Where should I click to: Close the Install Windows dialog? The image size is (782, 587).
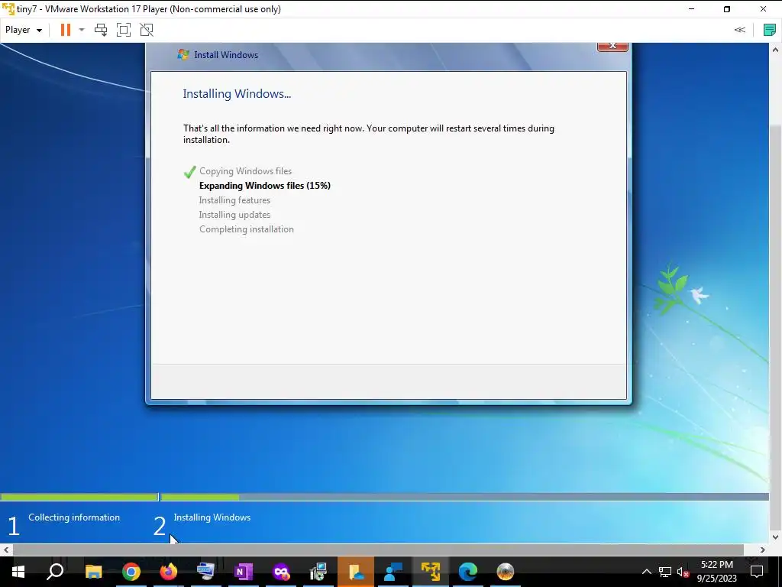tap(612, 46)
